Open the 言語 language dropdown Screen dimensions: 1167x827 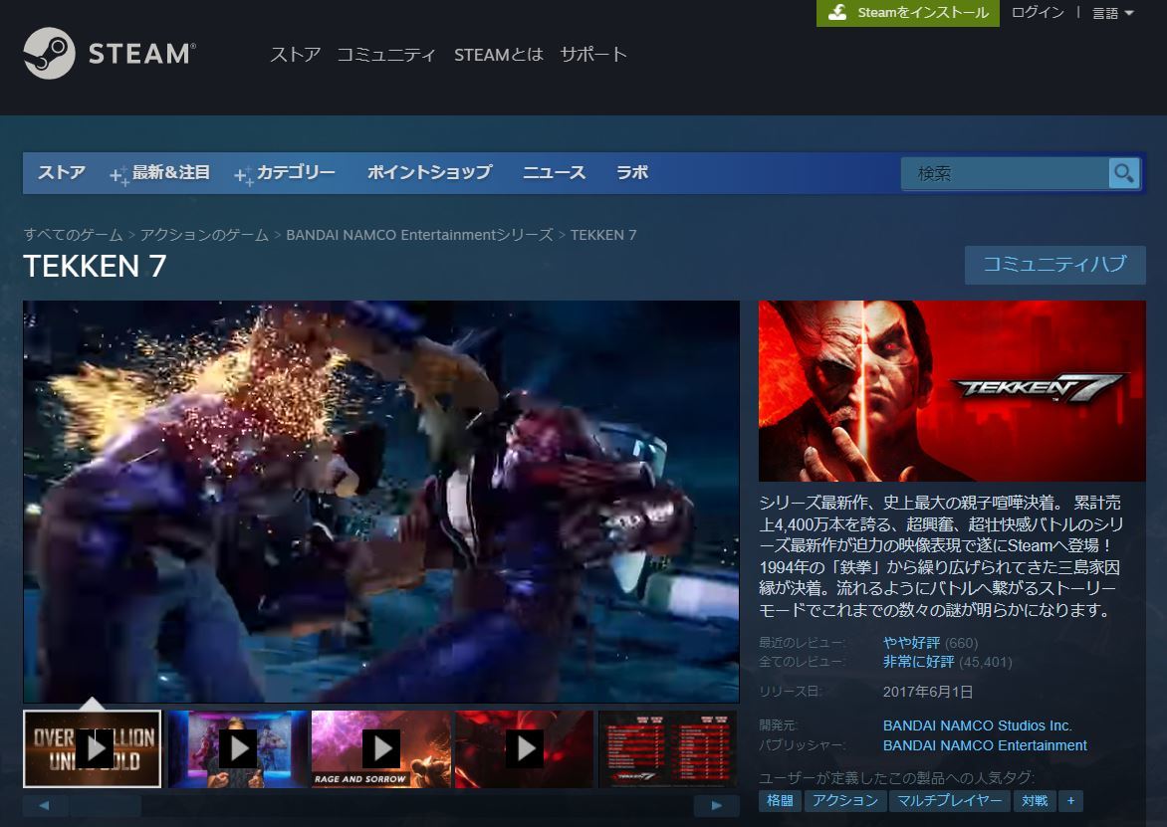1112,13
